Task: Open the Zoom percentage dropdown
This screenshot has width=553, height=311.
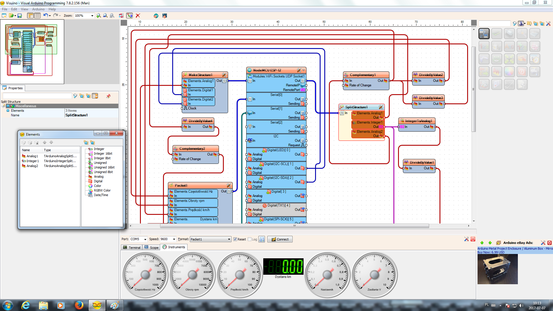Action: 92,16
